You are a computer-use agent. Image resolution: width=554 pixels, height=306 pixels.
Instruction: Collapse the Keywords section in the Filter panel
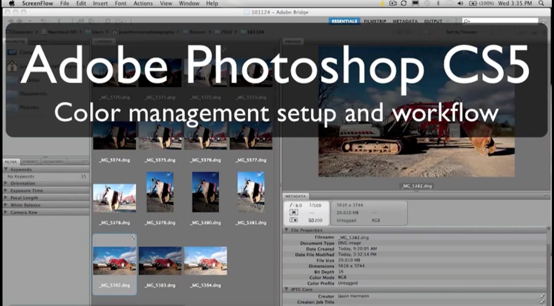click(5, 169)
